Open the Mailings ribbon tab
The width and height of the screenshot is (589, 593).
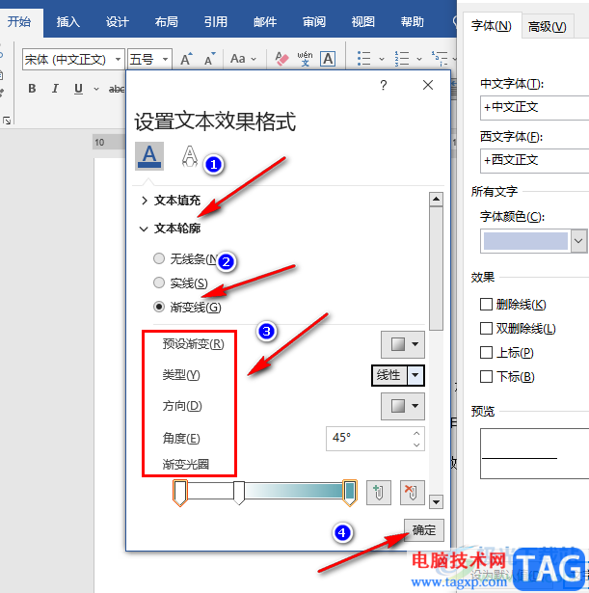tap(265, 22)
